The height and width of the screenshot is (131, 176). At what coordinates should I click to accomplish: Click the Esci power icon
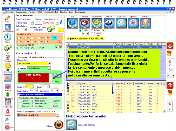[7, 127]
